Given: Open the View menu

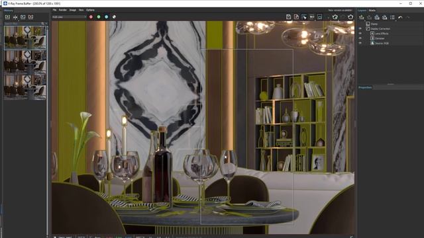Looking at the screenshot, I should (x=81, y=10).
